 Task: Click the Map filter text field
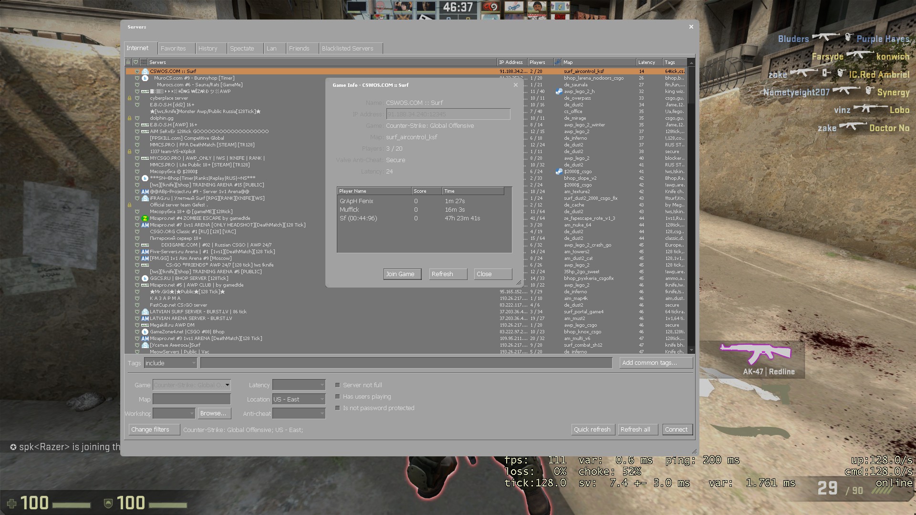coord(191,400)
